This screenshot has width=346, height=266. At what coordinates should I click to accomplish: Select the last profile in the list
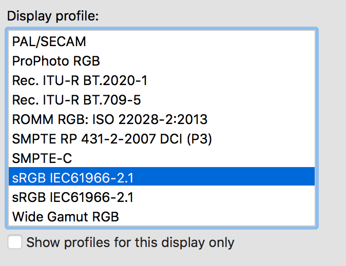[x=66, y=217]
